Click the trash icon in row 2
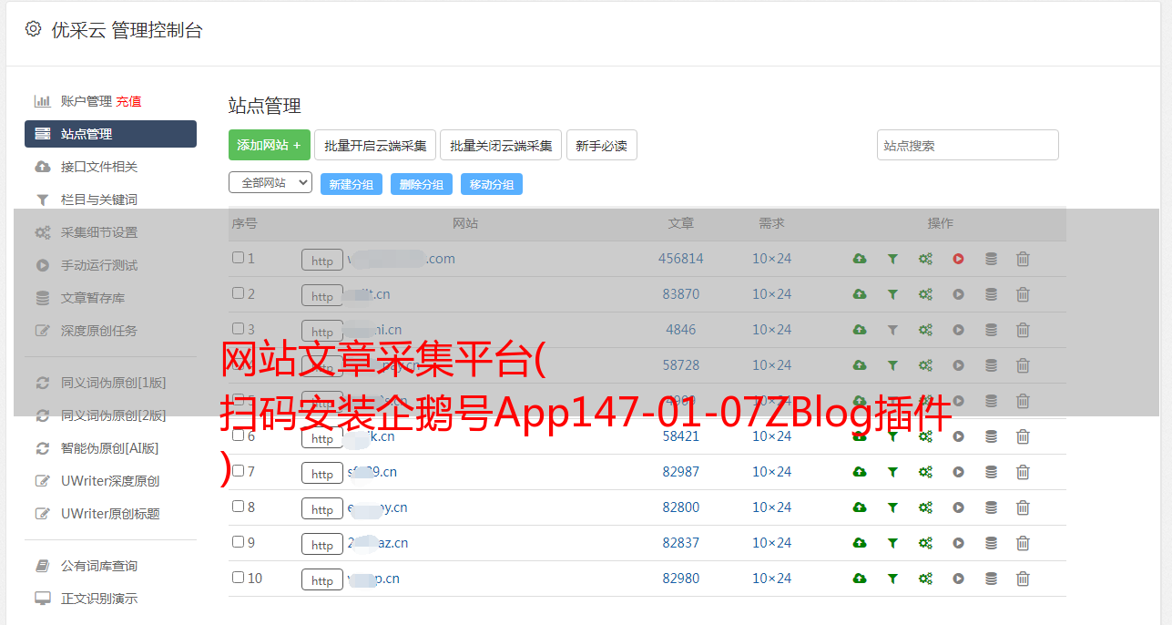 1023,294
